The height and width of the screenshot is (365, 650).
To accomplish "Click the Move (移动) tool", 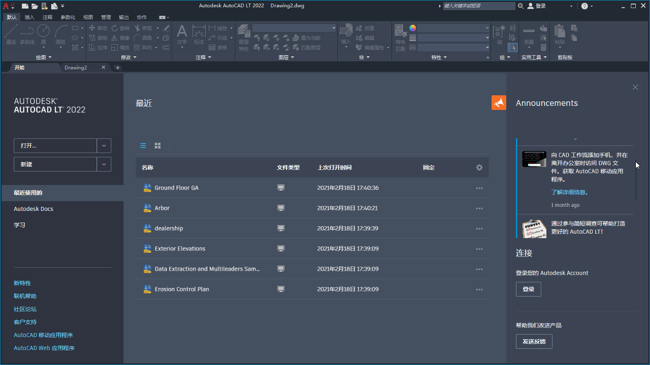I will (98, 28).
